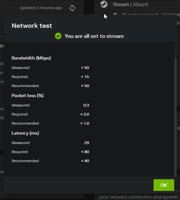Click the measured latency value 29
Image resolution: width=180 pixels, height=200 pixels.
click(x=87, y=143)
